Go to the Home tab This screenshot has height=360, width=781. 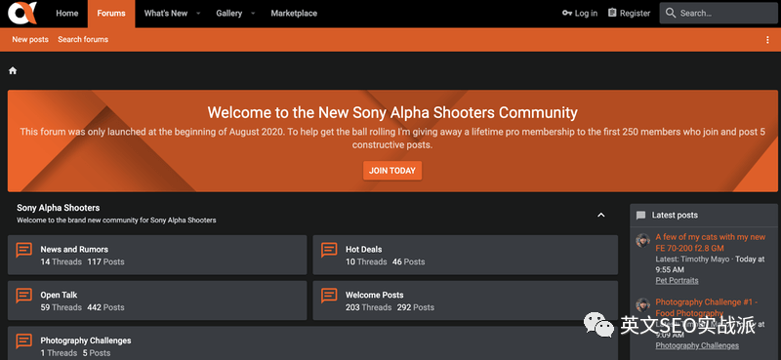click(x=66, y=14)
